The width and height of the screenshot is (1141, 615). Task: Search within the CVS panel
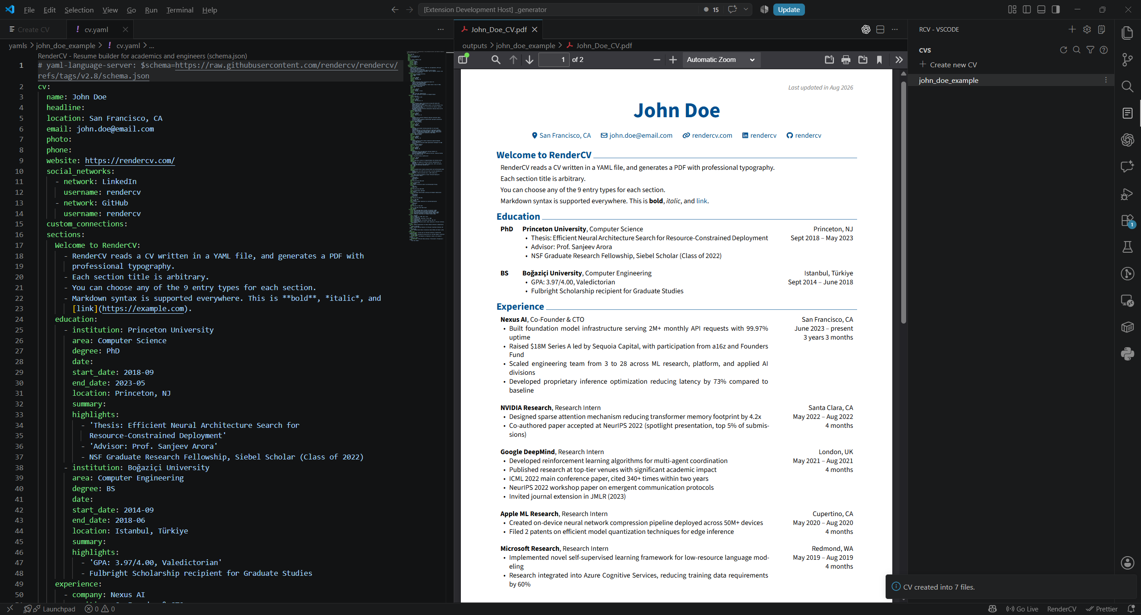tap(1077, 50)
